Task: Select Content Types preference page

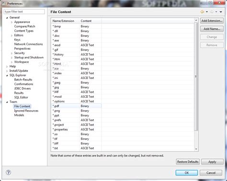Action: 24,31
